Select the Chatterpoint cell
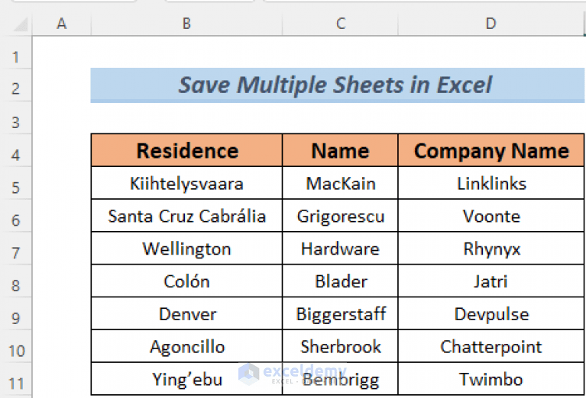 click(x=491, y=346)
